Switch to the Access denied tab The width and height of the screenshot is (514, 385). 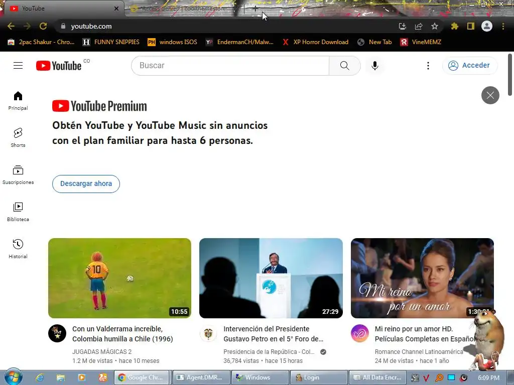(184, 9)
